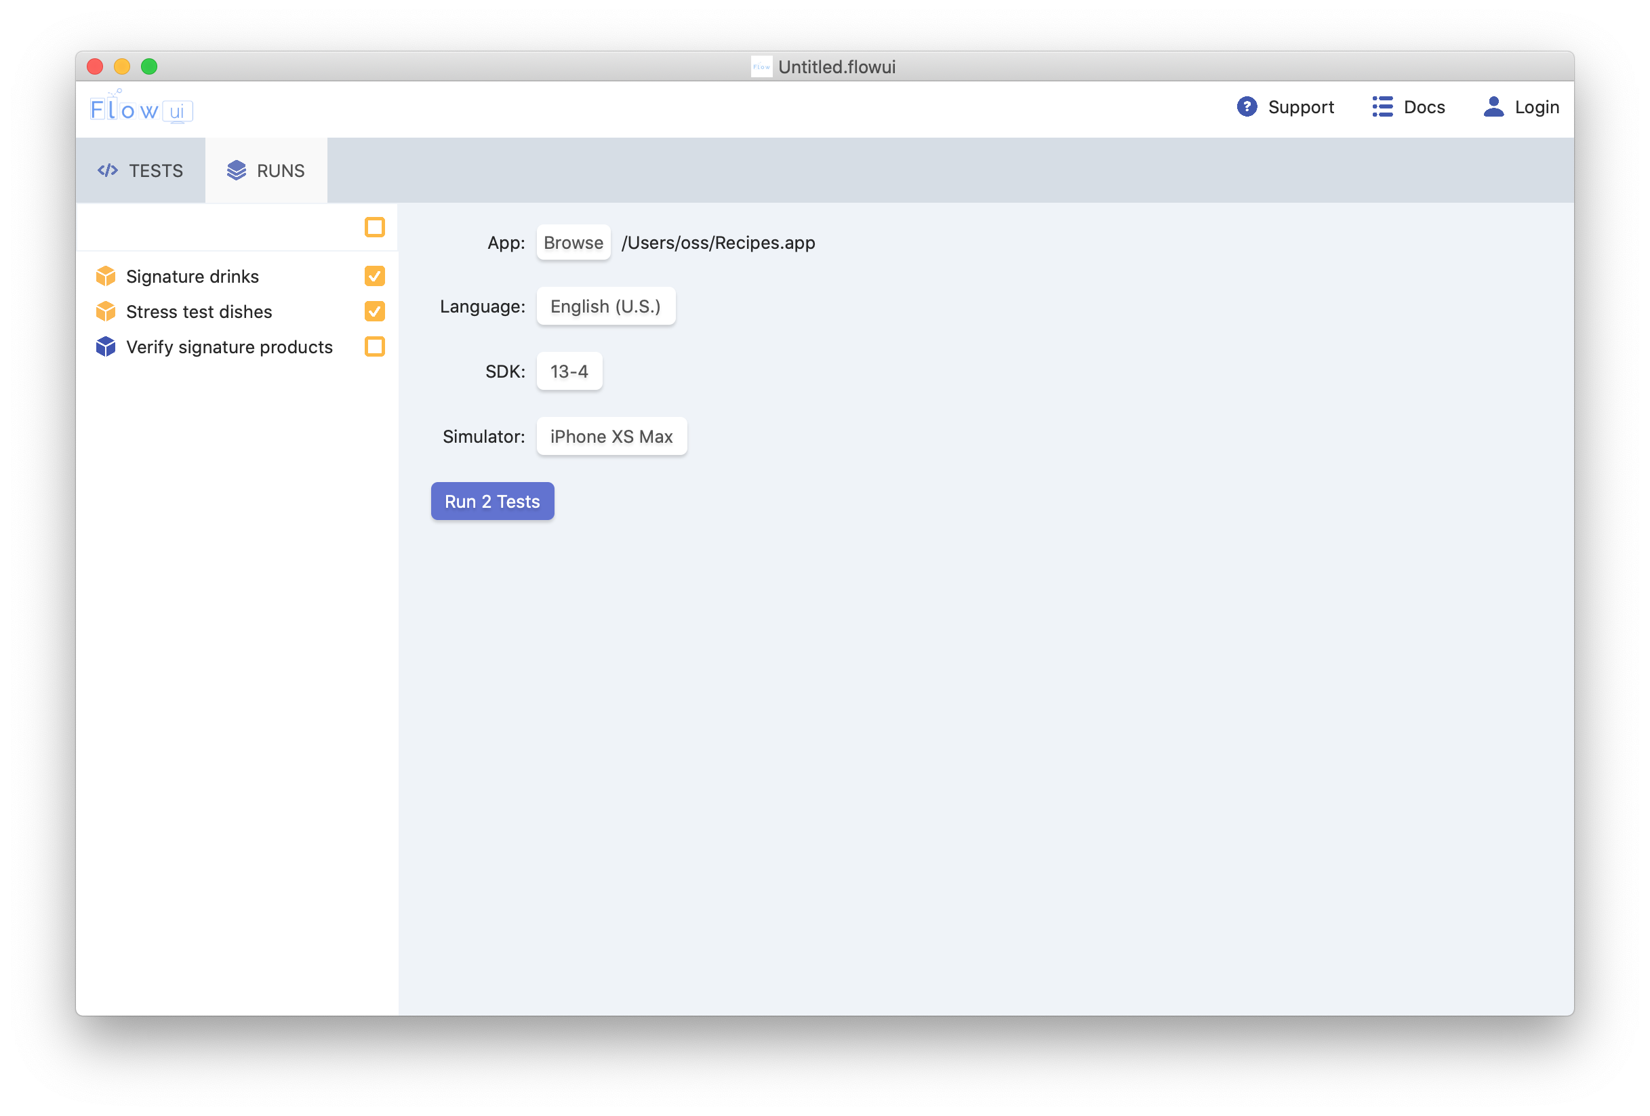The height and width of the screenshot is (1116, 1650).
Task: Switch to the TESTS tab
Action: [140, 171]
